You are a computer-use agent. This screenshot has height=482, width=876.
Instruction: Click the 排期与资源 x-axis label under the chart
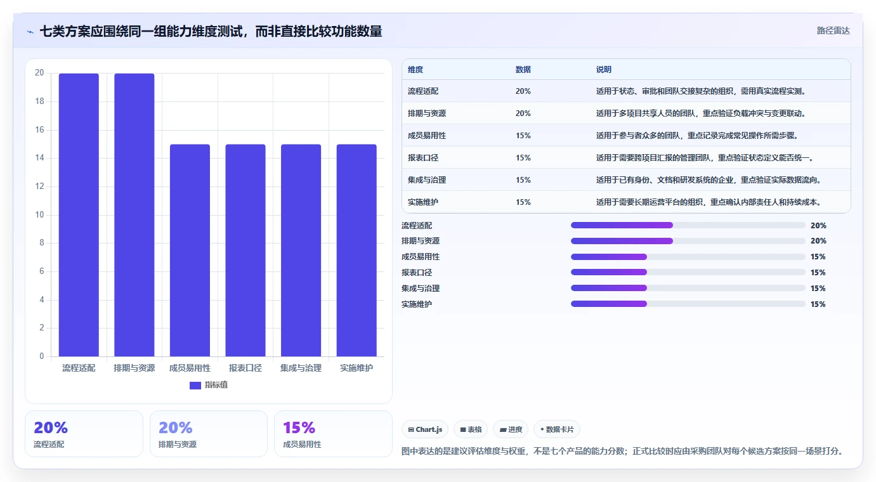134,368
